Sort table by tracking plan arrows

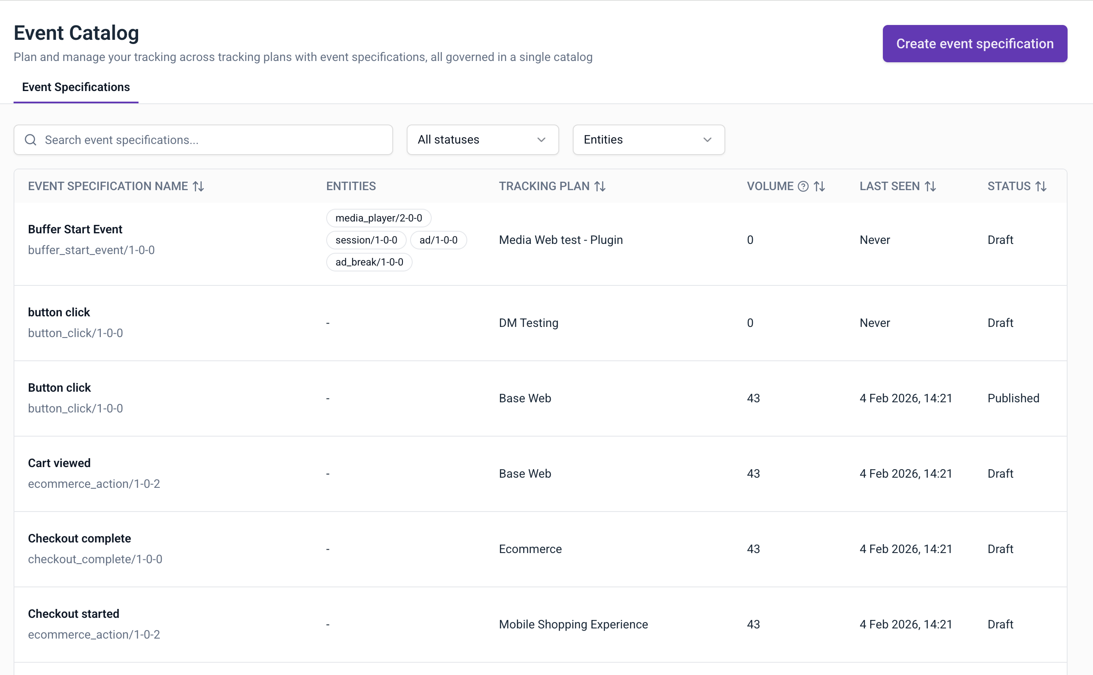599,186
